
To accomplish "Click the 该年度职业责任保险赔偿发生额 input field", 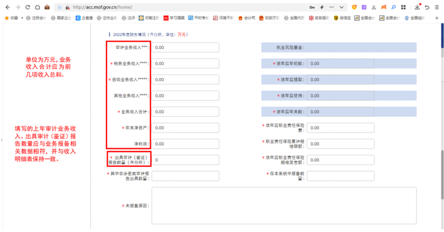I will click(x=341, y=160).
